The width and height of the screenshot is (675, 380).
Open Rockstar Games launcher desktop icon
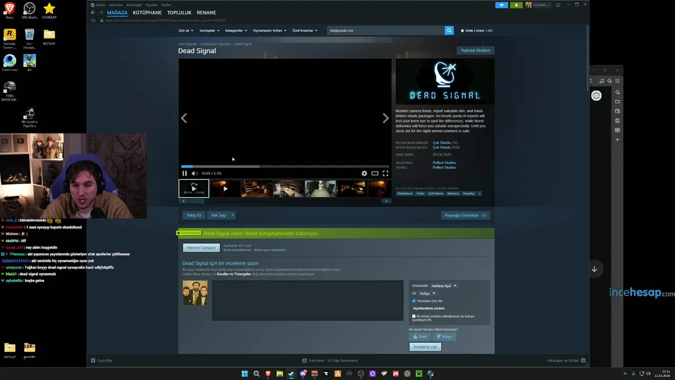(x=9, y=38)
